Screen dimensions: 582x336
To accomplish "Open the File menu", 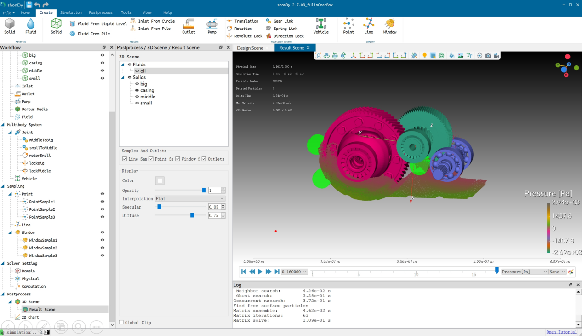I will click(x=8, y=13).
